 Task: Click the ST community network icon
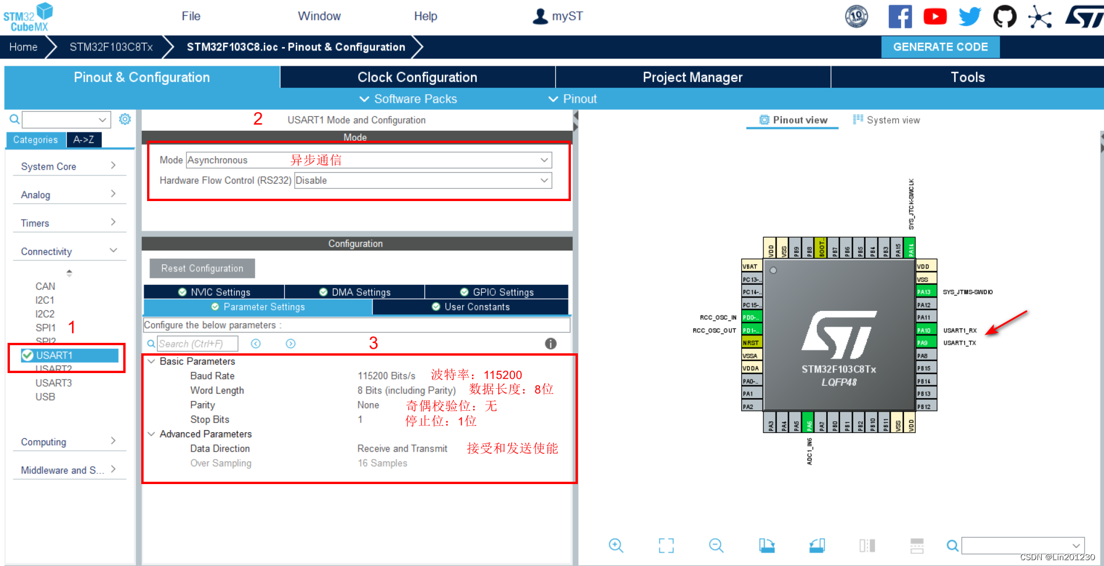(1039, 16)
